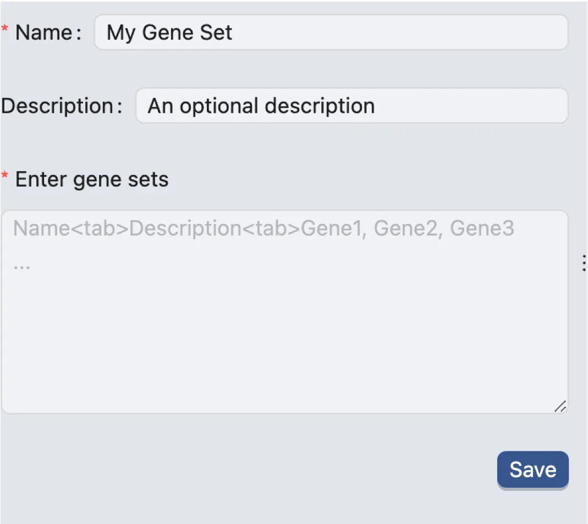Select the gene sets text area
588x524 pixels.
(x=284, y=330)
